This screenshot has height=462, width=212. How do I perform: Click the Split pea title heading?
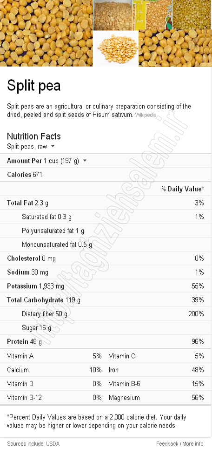(x=34, y=86)
